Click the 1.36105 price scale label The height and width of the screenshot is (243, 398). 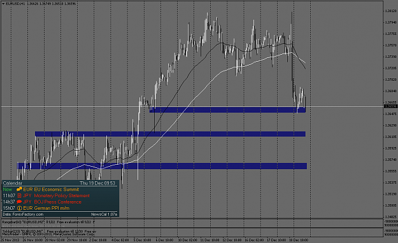[x=390, y=137]
